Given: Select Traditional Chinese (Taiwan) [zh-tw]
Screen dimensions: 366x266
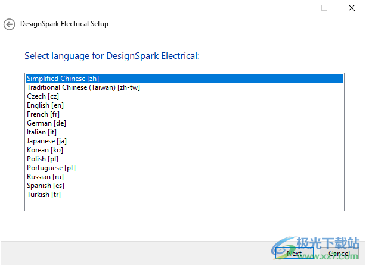Looking at the screenshot, I should pyautogui.click(x=184, y=87).
